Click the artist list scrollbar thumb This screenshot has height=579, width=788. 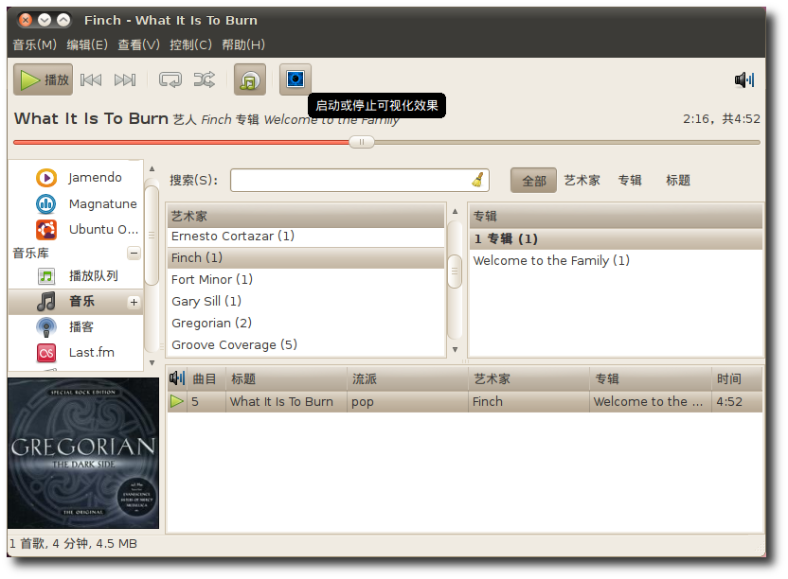[455, 272]
